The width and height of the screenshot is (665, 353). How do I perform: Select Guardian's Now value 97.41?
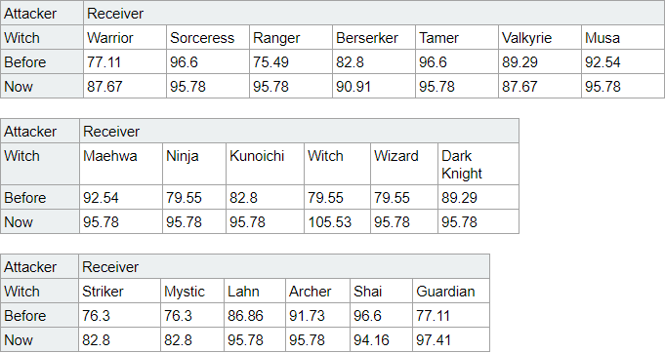451,340
